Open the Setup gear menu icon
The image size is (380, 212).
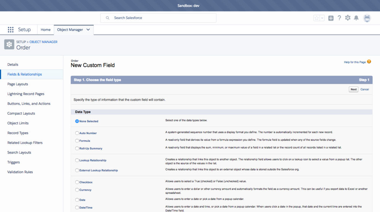(x=348, y=18)
